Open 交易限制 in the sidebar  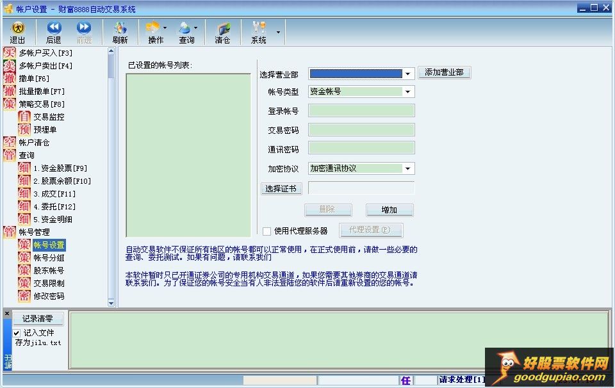click(49, 284)
